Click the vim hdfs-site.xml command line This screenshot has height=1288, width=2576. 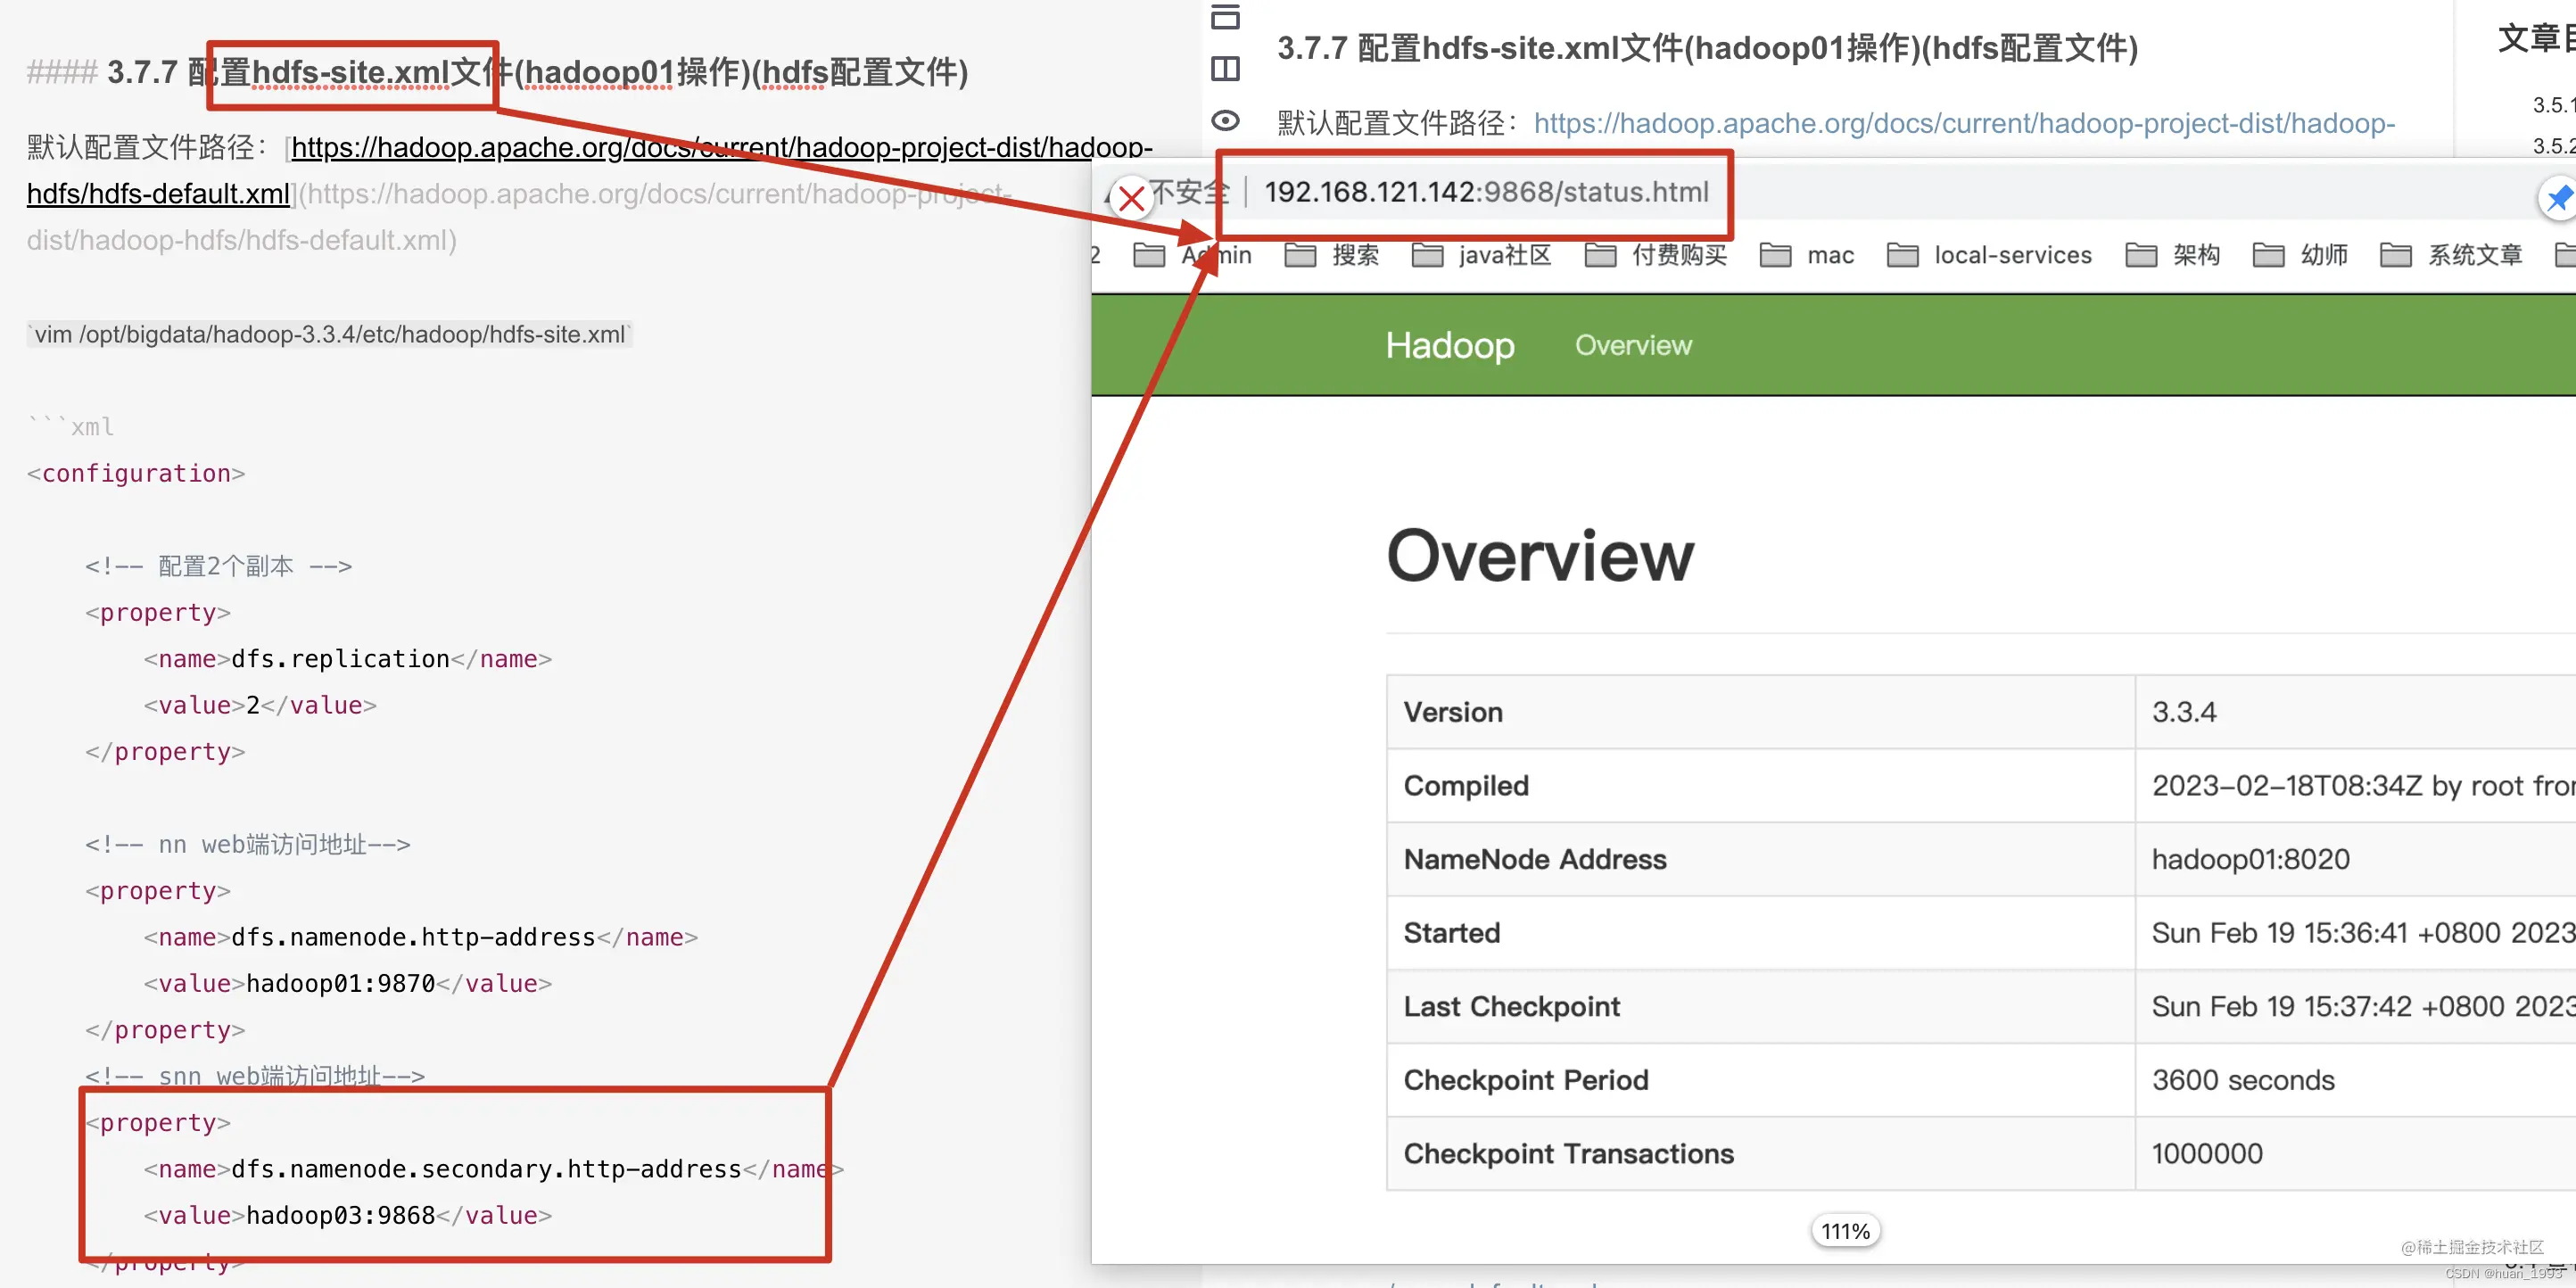click(330, 334)
